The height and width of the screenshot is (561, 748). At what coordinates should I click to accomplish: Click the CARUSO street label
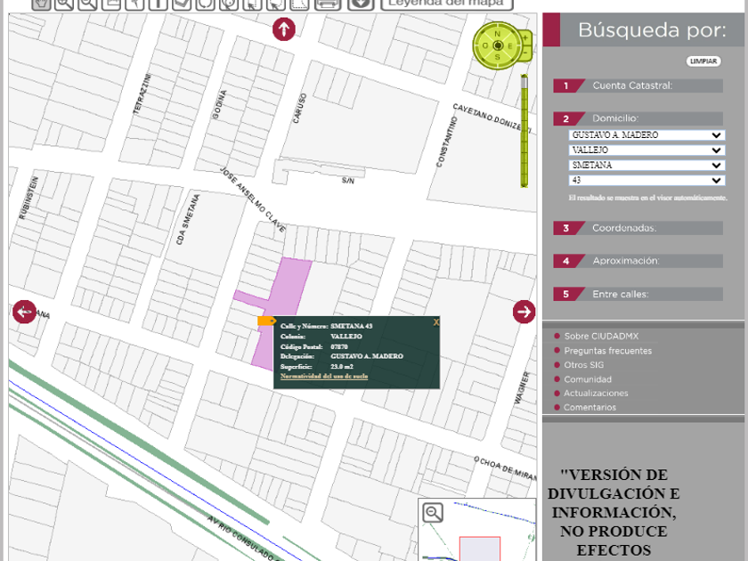(x=299, y=109)
